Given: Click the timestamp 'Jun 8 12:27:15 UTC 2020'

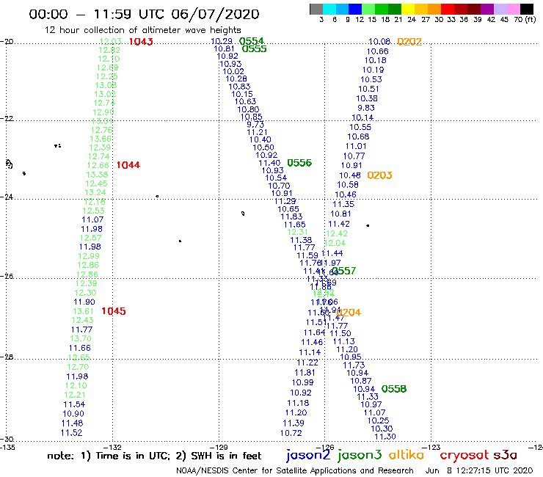Looking at the screenshot, I should [479, 470].
